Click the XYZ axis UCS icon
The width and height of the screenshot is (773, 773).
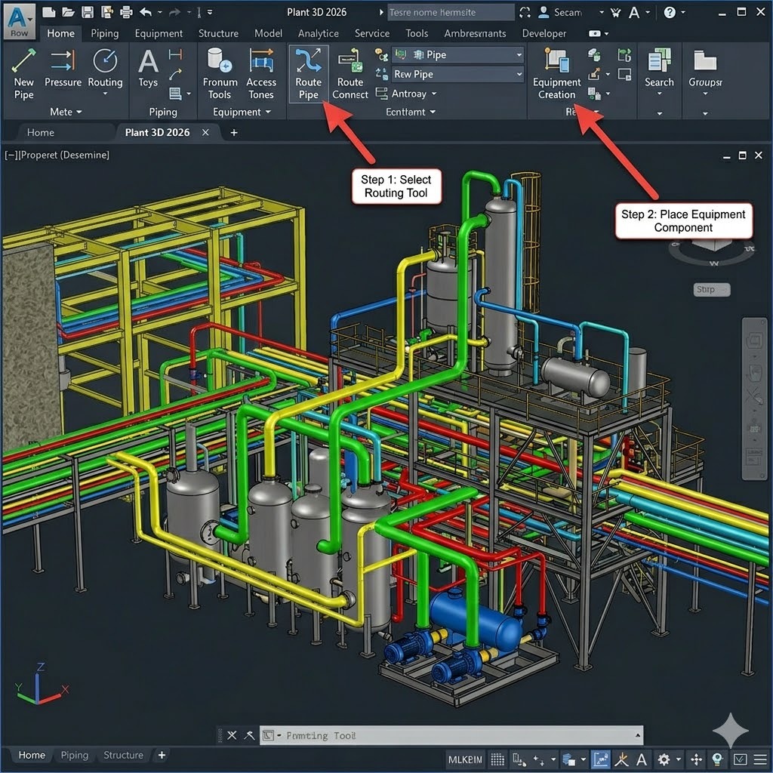coord(41,685)
